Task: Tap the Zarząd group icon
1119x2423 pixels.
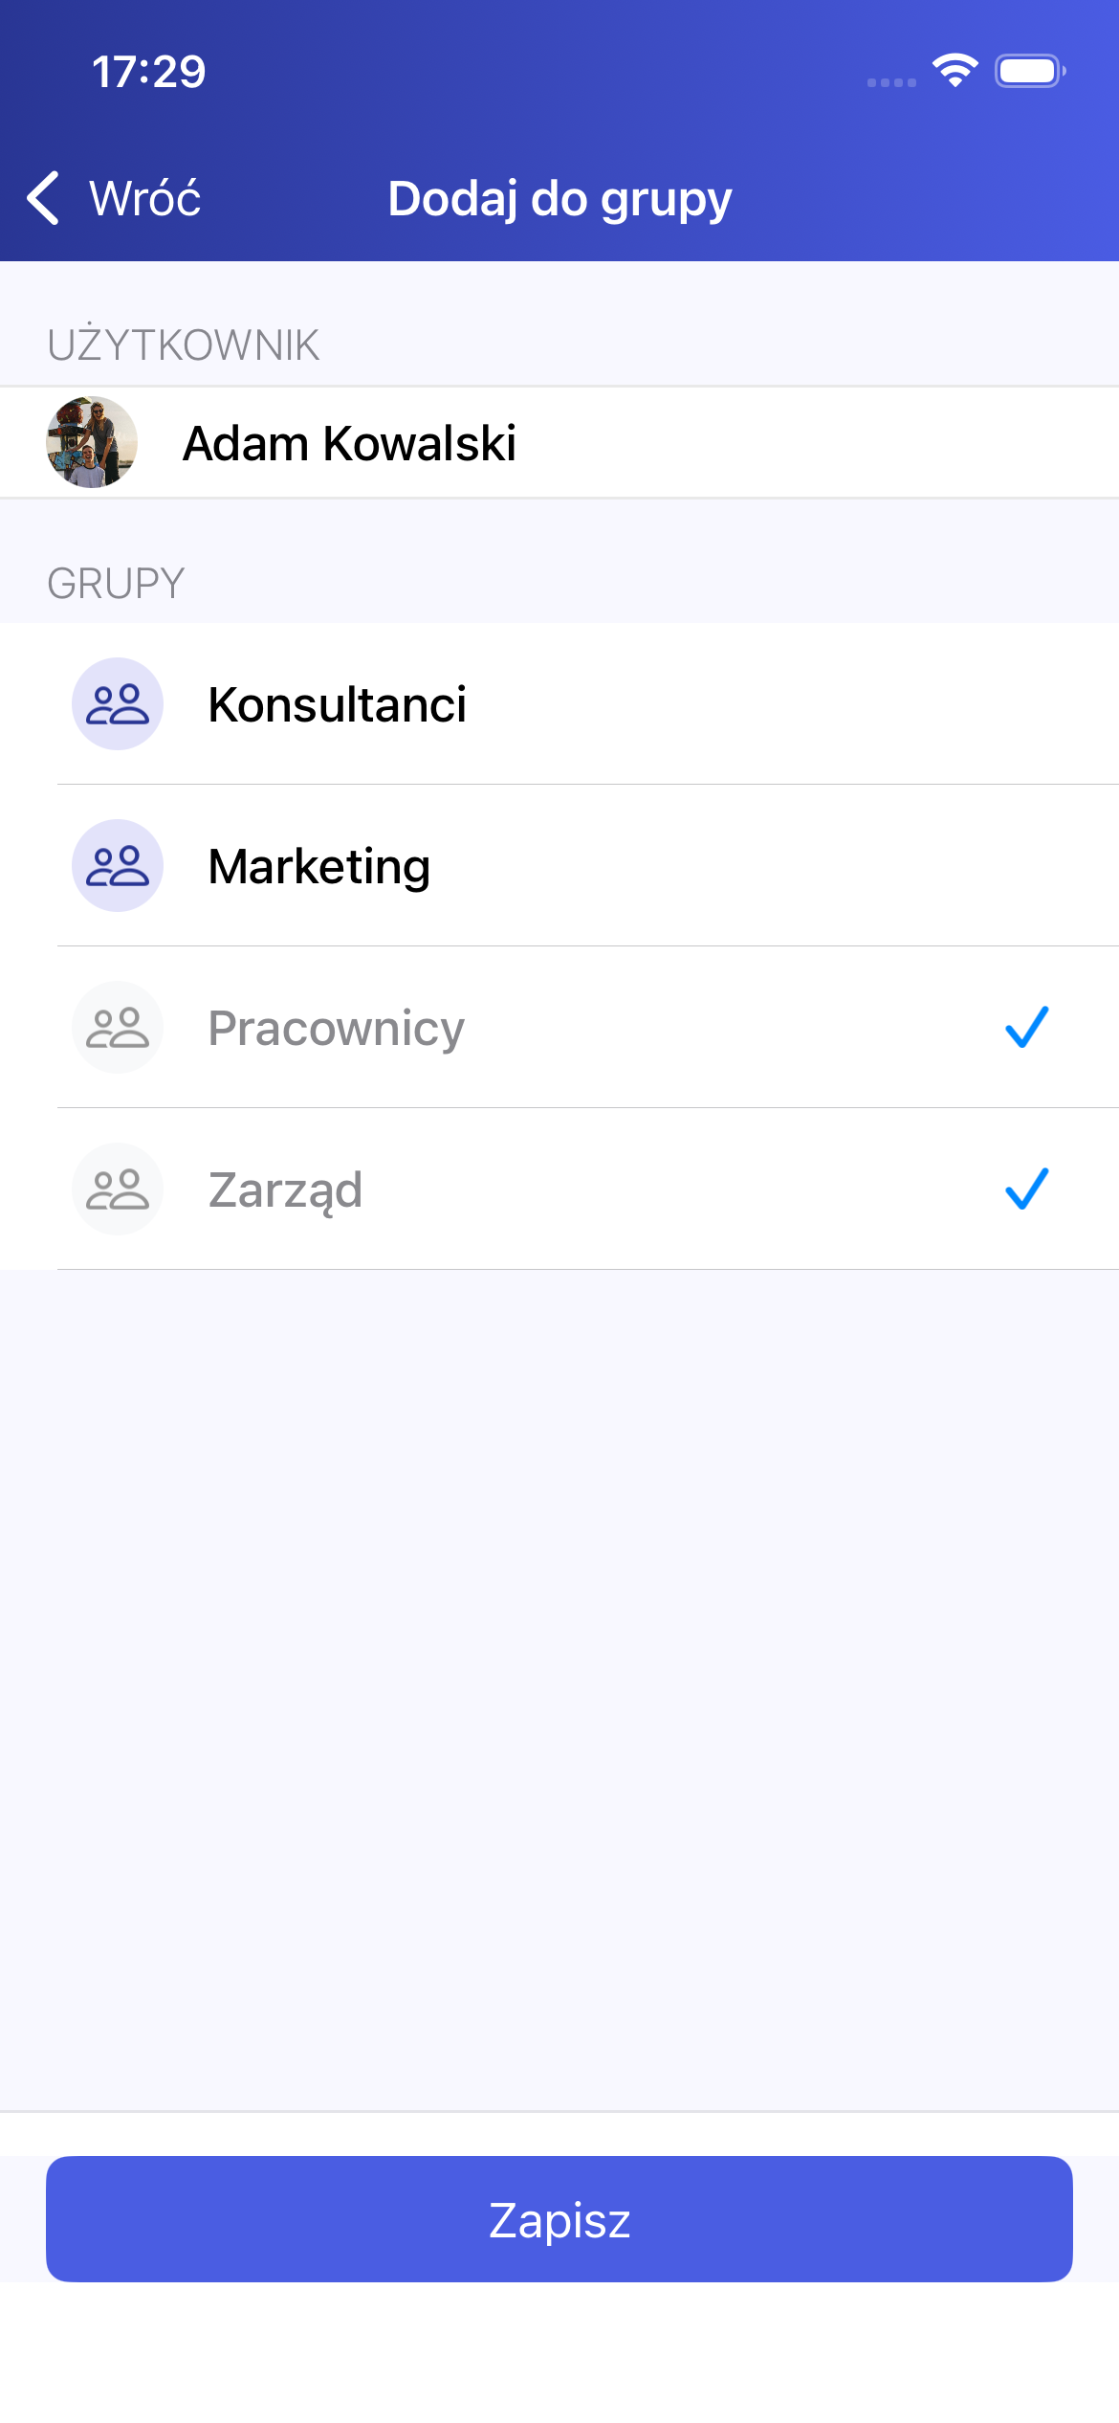Action: point(118,1189)
